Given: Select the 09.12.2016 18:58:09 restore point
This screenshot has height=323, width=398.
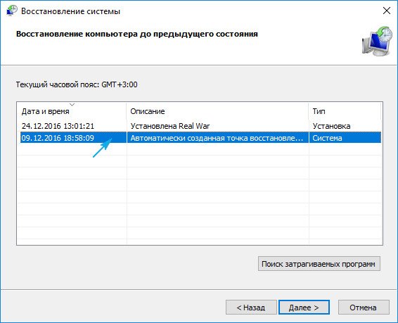Looking at the screenshot, I should point(58,138).
